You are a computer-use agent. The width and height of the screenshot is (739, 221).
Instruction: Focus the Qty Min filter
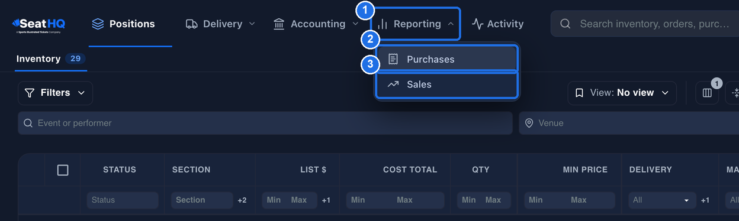(469, 200)
